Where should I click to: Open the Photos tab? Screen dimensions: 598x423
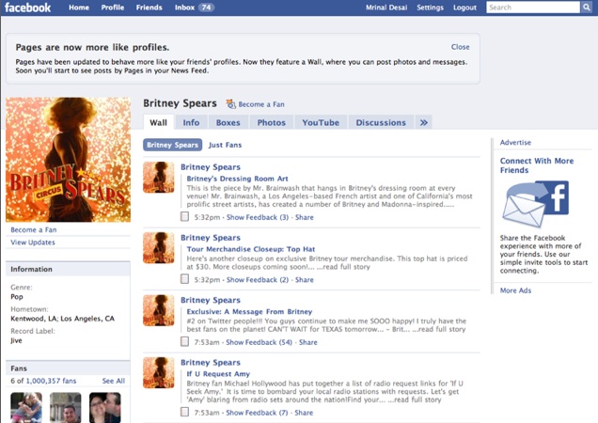(271, 122)
